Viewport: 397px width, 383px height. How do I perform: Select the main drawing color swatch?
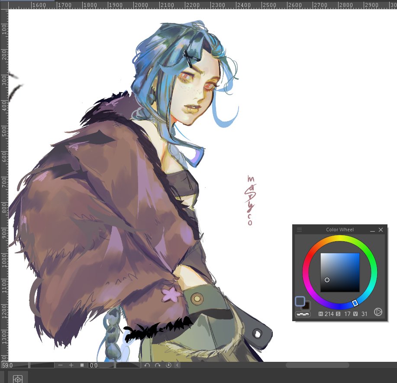[x=300, y=301]
